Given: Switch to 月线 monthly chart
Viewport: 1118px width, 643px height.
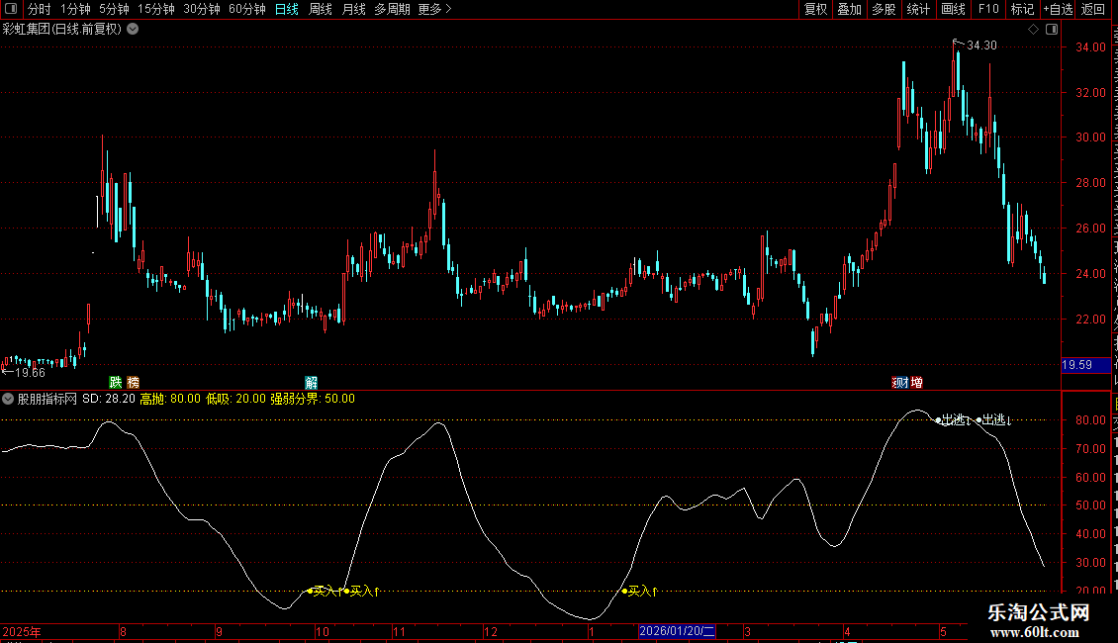Looking at the screenshot, I should [353, 9].
